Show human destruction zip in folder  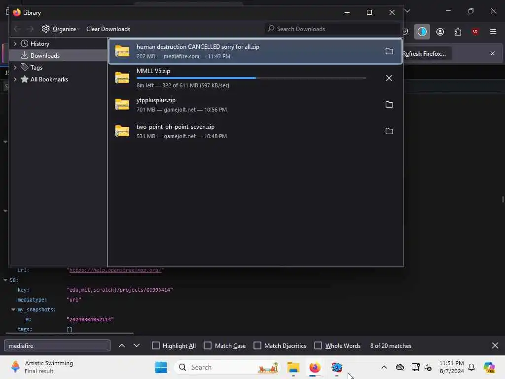point(389,51)
